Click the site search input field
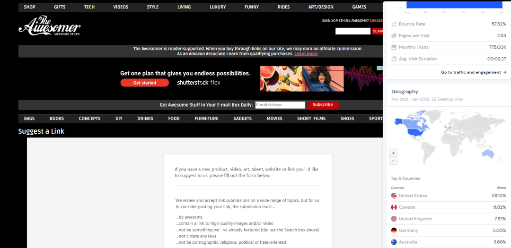 click(353, 31)
